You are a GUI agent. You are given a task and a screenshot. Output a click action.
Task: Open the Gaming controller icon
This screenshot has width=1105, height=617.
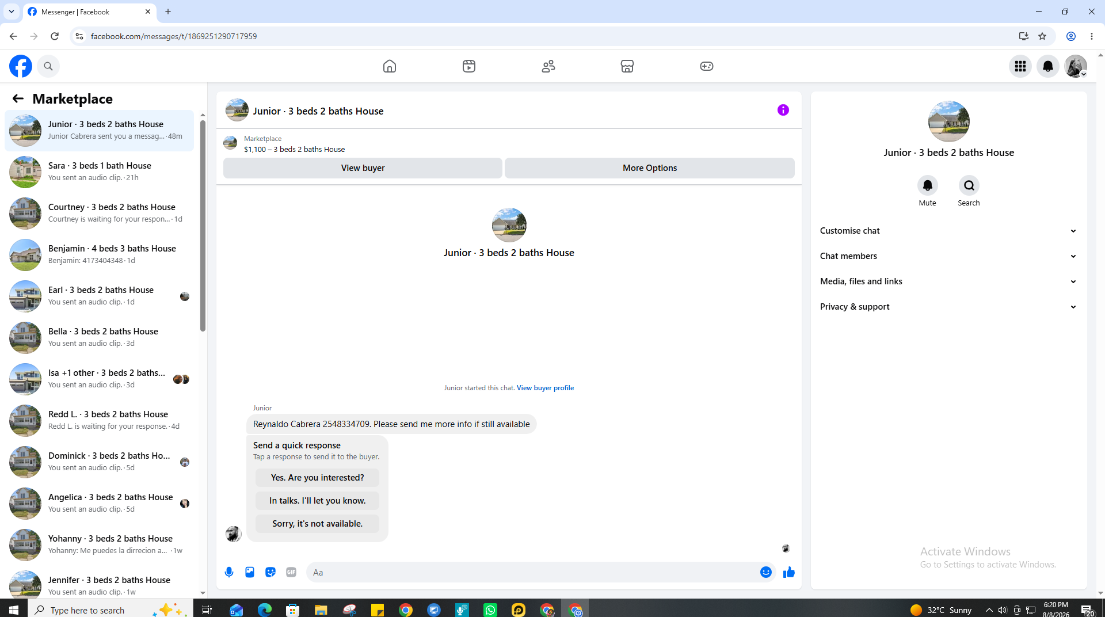click(x=707, y=66)
